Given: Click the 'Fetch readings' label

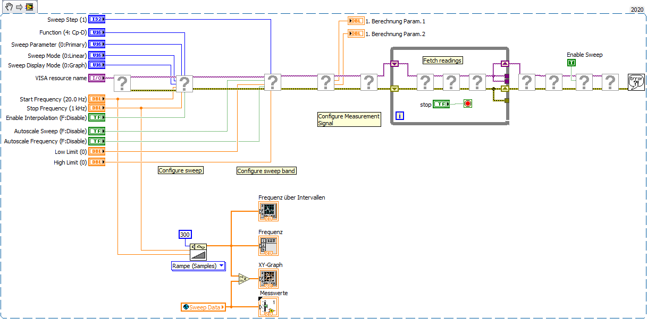Looking at the screenshot, I should point(442,61).
